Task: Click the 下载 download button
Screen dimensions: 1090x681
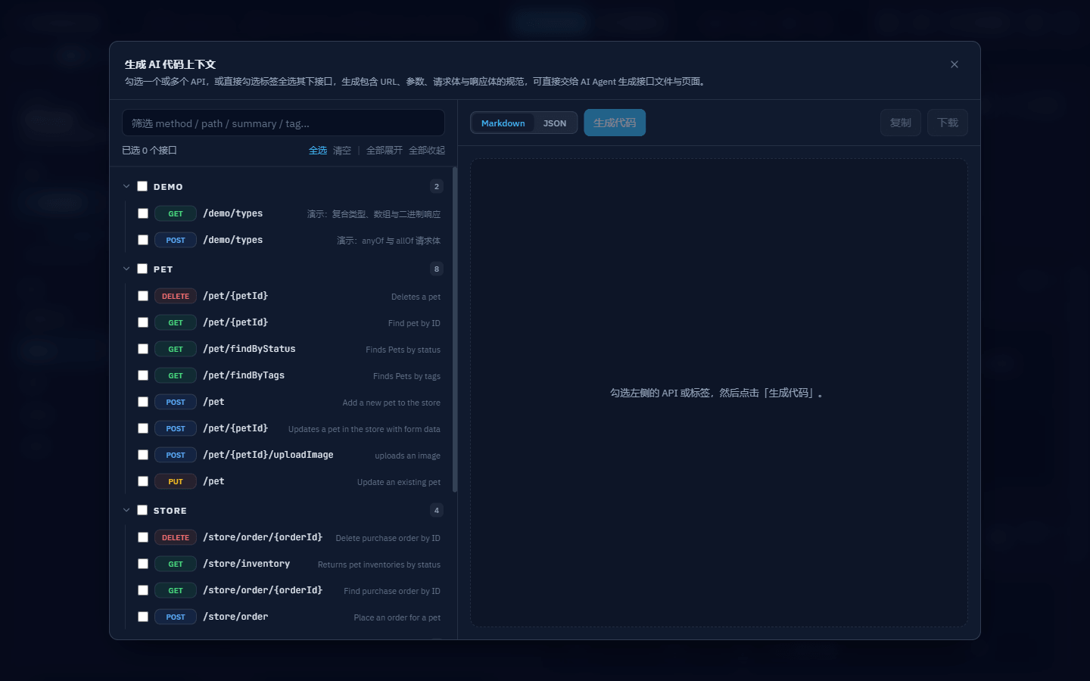Action: point(948,123)
